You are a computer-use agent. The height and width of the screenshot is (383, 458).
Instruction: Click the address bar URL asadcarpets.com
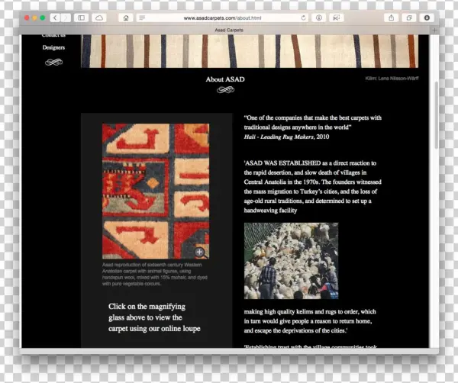tap(222, 18)
